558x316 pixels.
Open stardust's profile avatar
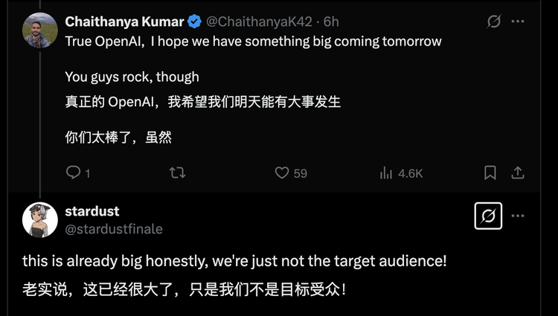[x=40, y=220]
